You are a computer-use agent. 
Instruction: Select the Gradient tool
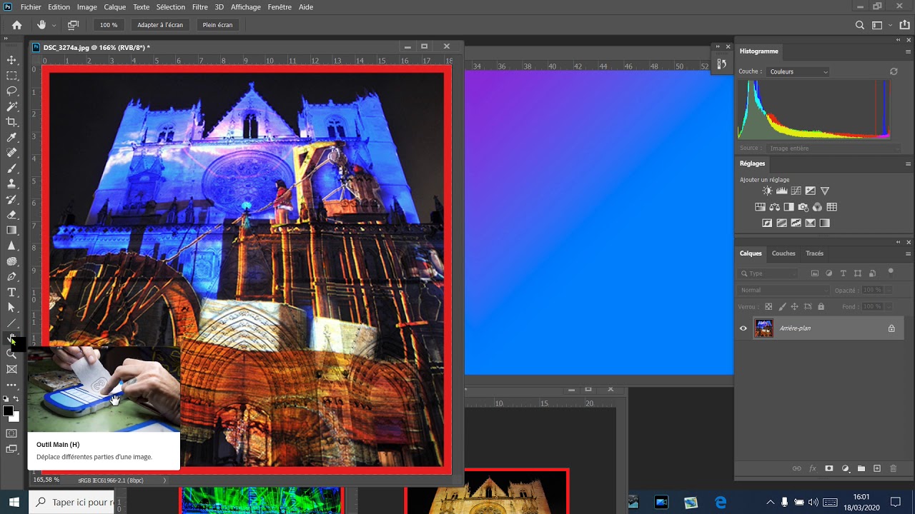(11, 230)
